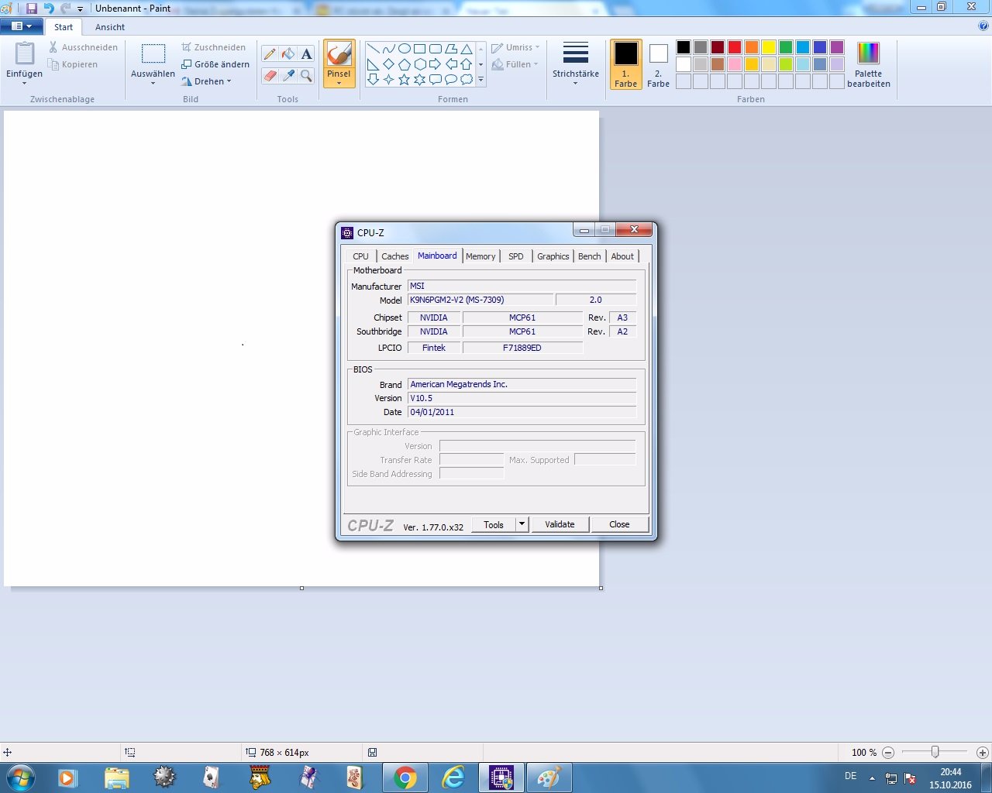This screenshot has width=992, height=793.
Task: Select the Fill with color bucket tool
Action: (288, 53)
